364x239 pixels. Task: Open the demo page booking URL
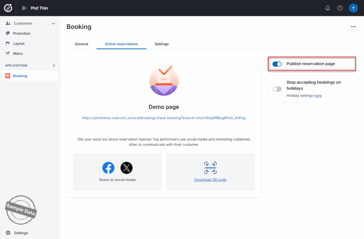coord(164,118)
